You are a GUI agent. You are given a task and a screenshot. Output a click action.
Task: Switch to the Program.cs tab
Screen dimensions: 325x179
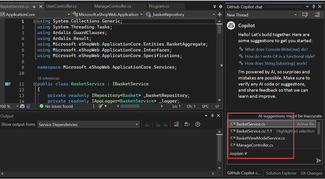(159, 6)
